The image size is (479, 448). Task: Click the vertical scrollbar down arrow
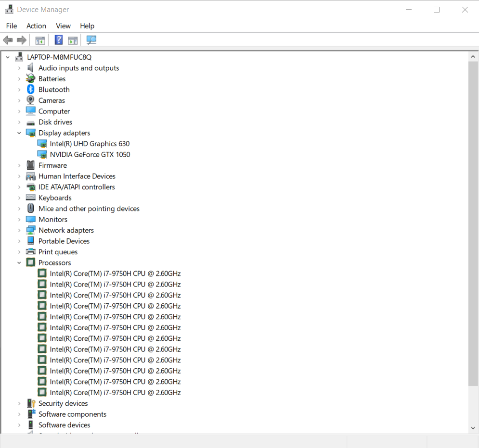(x=473, y=427)
